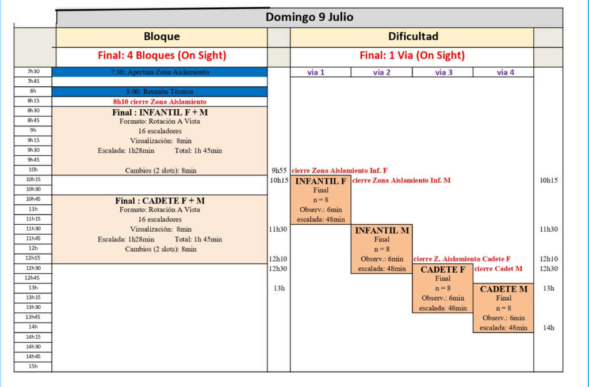The height and width of the screenshot is (387, 589).
Task: Click the orange CADETE F final block
Action: tap(442, 288)
